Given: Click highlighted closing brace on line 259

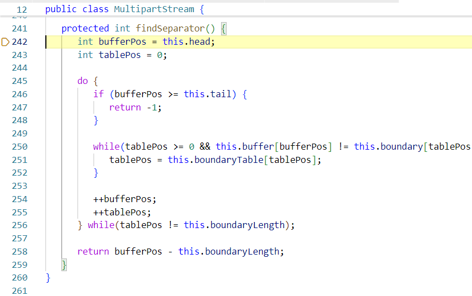Looking at the screenshot, I should tap(64, 265).
